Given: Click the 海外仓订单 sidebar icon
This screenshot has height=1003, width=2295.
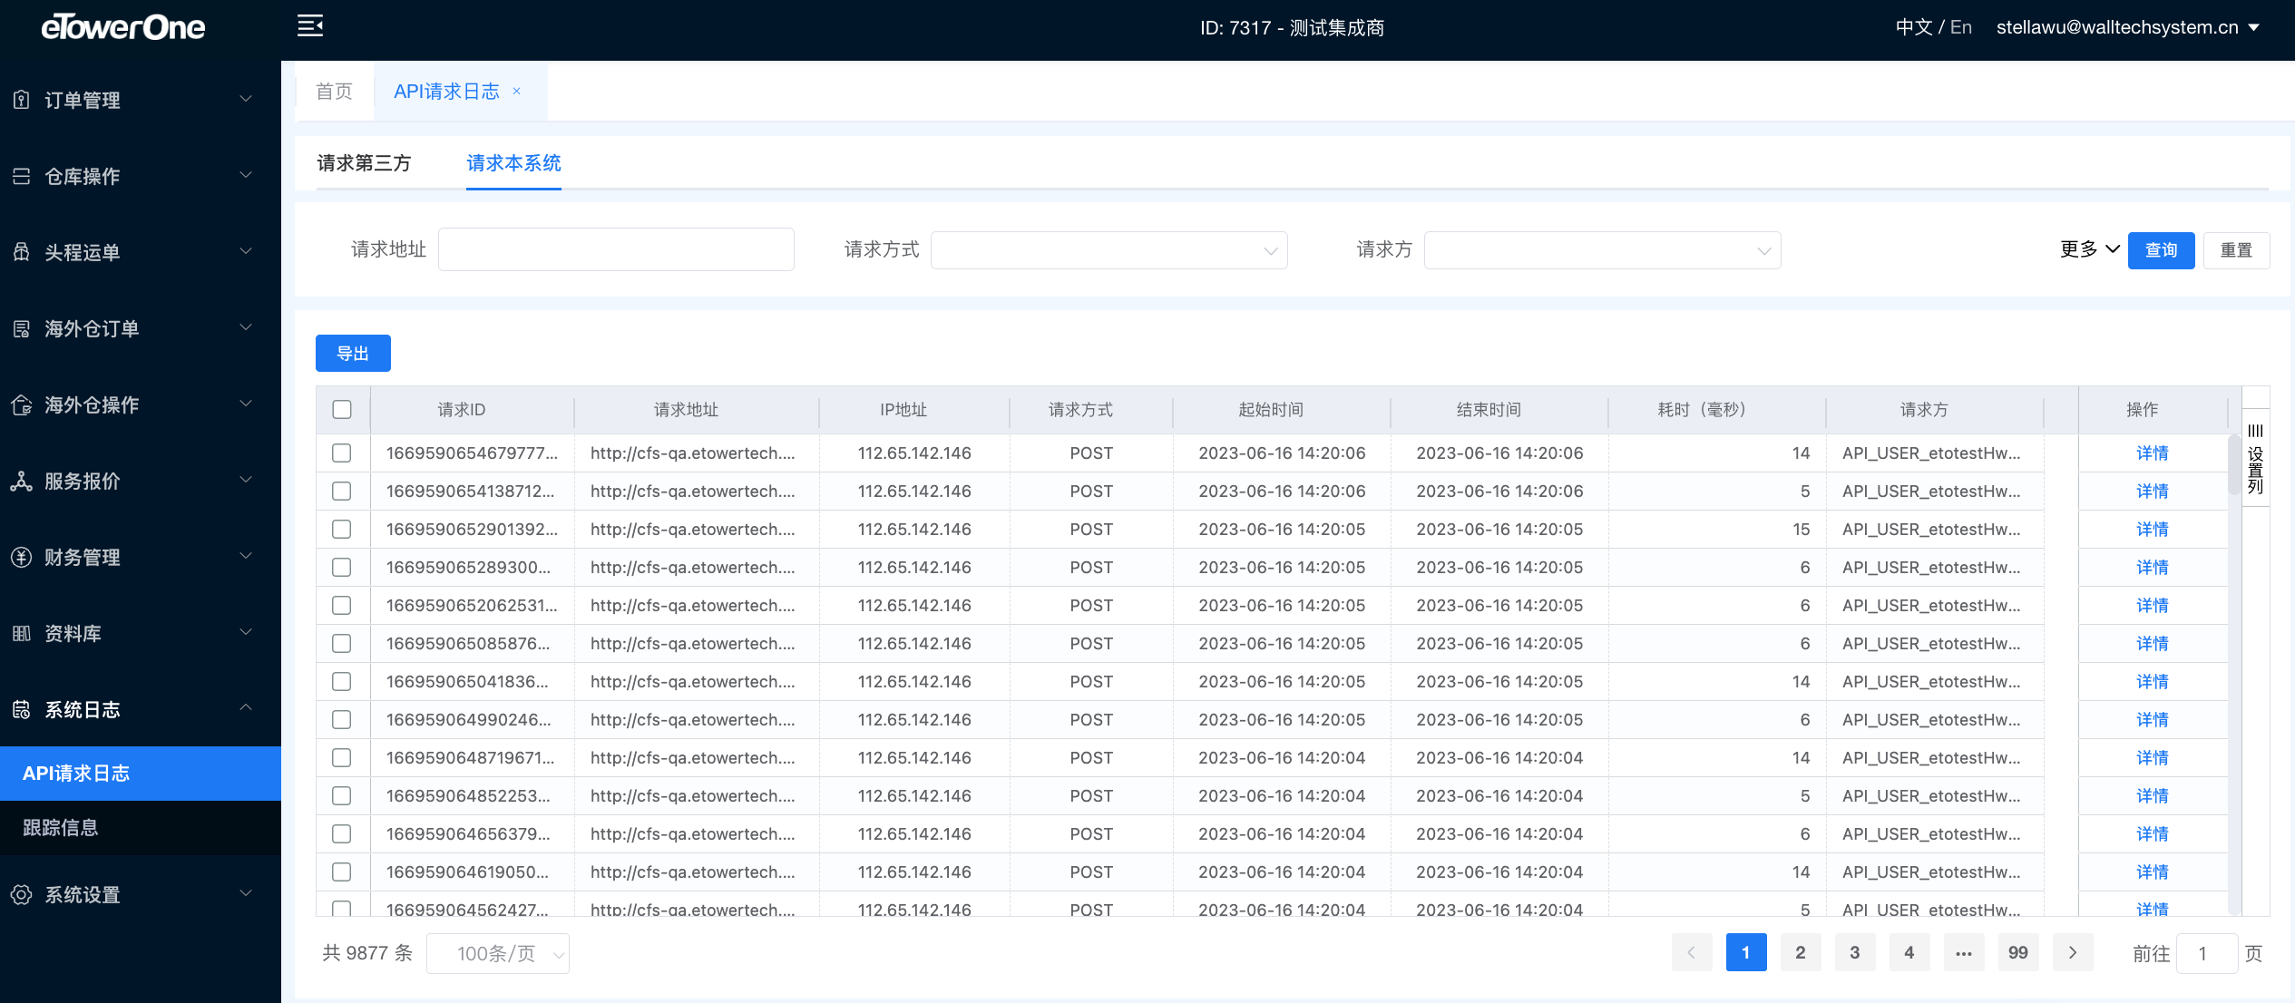Looking at the screenshot, I should coord(22,328).
